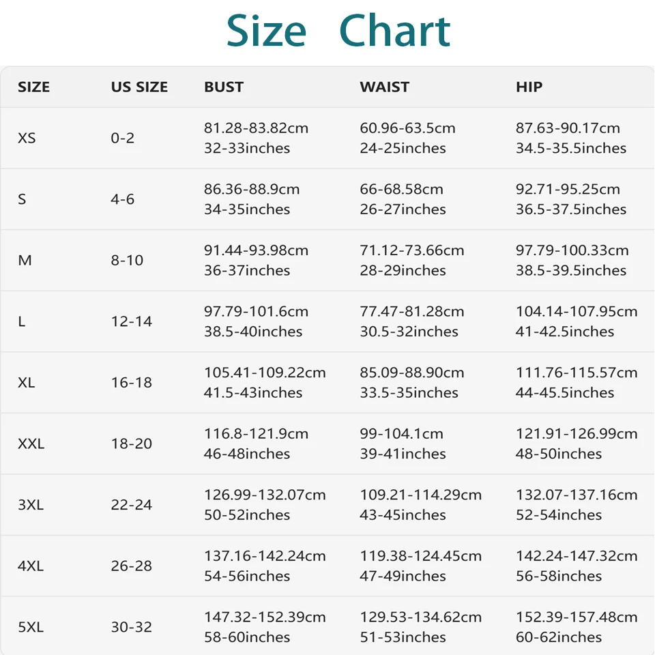Select the SIZE column header
This screenshot has height=655, width=655.
coord(33,87)
